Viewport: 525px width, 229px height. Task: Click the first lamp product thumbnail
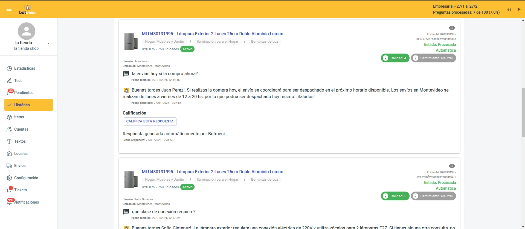tap(131, 42)
